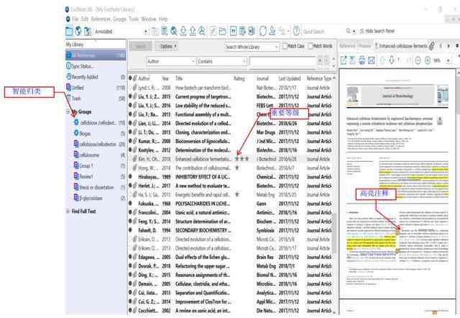This screenshot has width=460, height=318.
Task: Toggle read status dot for Dvorak row
Action: tap(130, 266)
